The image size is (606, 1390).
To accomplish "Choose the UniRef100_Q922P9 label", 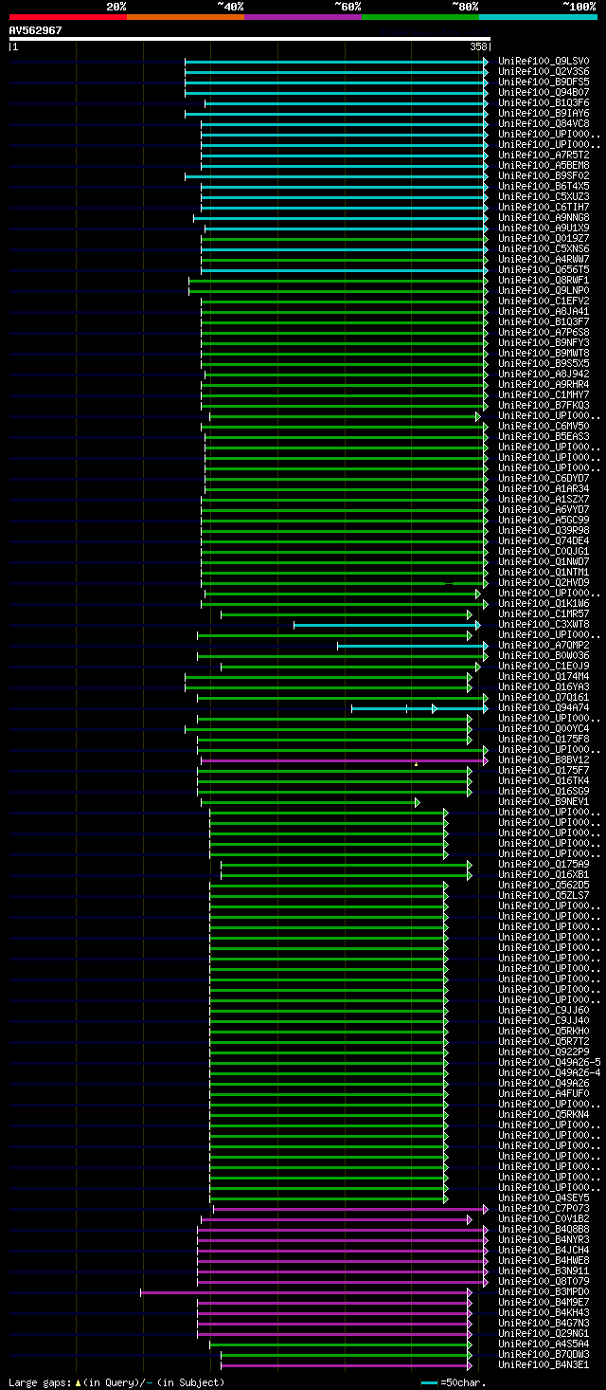I will (544, 1052).
